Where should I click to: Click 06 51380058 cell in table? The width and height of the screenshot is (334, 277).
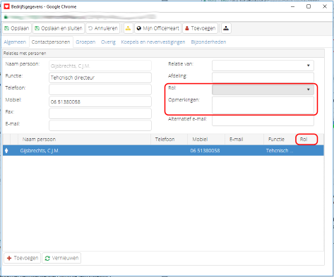coord(205,151)
